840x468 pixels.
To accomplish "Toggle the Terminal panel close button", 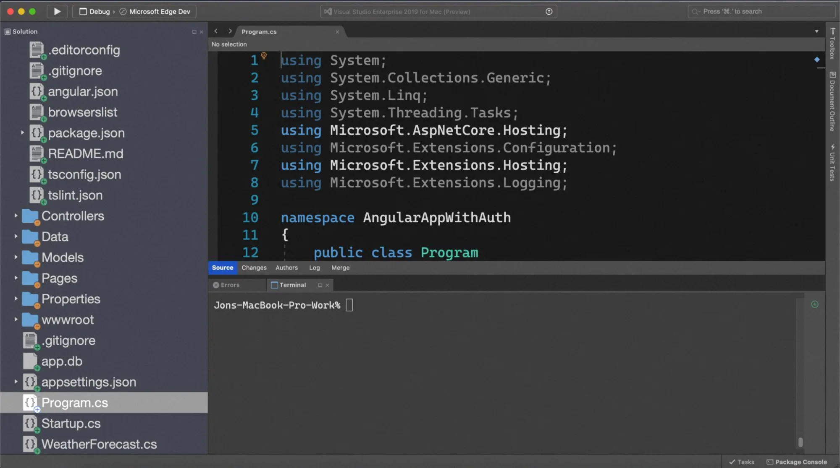I will coord(328,285).
